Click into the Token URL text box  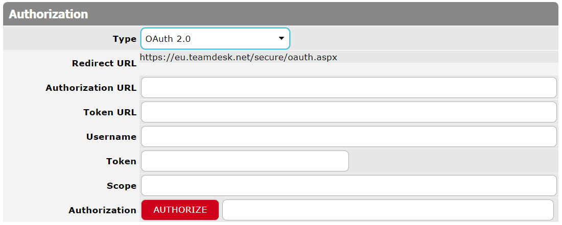coord(348,112)
